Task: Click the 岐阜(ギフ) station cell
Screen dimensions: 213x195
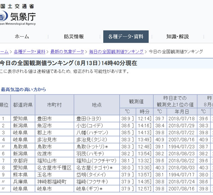Action: click(x=97, y=189)
